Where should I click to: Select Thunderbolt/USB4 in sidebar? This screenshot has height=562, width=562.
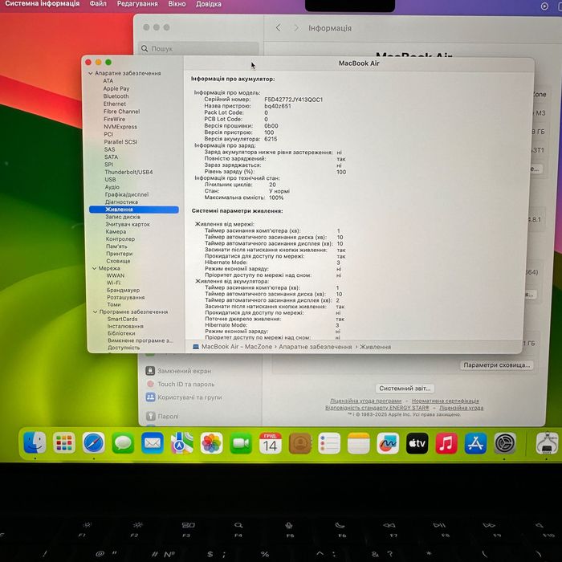pos(128,172)
